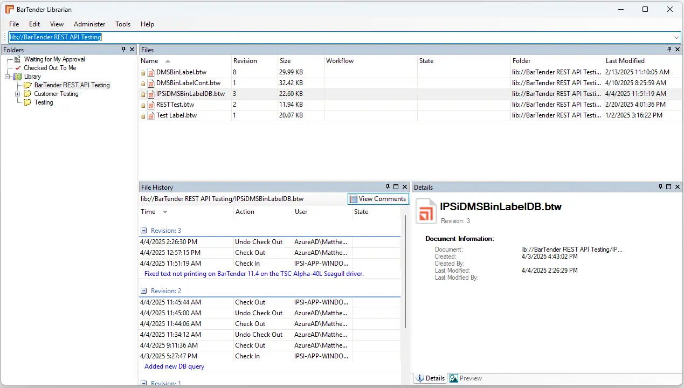Image resolution: width=684 pixels, height=388 pixels.
Task: Sort history by Action column header
Action: pos(263,212)
